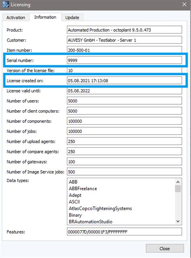
Task: Click the 'License created on:' label
Action: (x=25, y=81)
